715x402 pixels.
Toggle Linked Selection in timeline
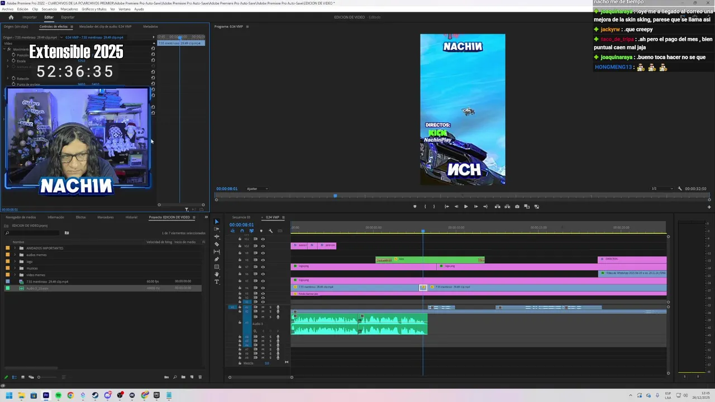coord(251,231)
